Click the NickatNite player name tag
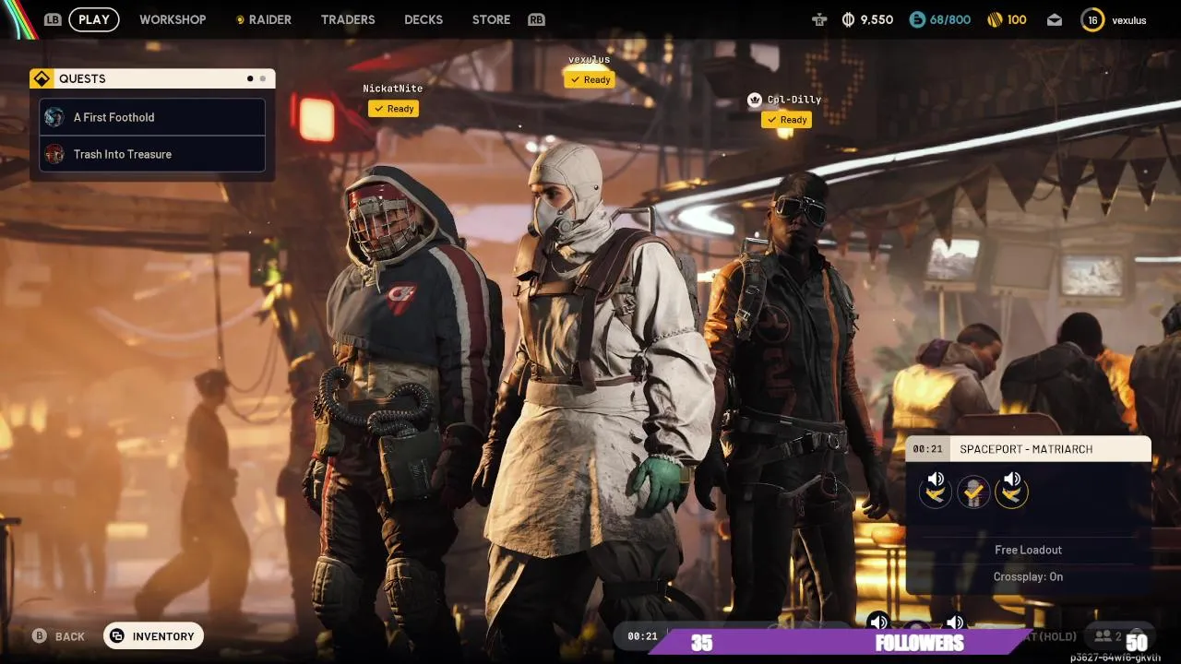 [x=393, y=89]
